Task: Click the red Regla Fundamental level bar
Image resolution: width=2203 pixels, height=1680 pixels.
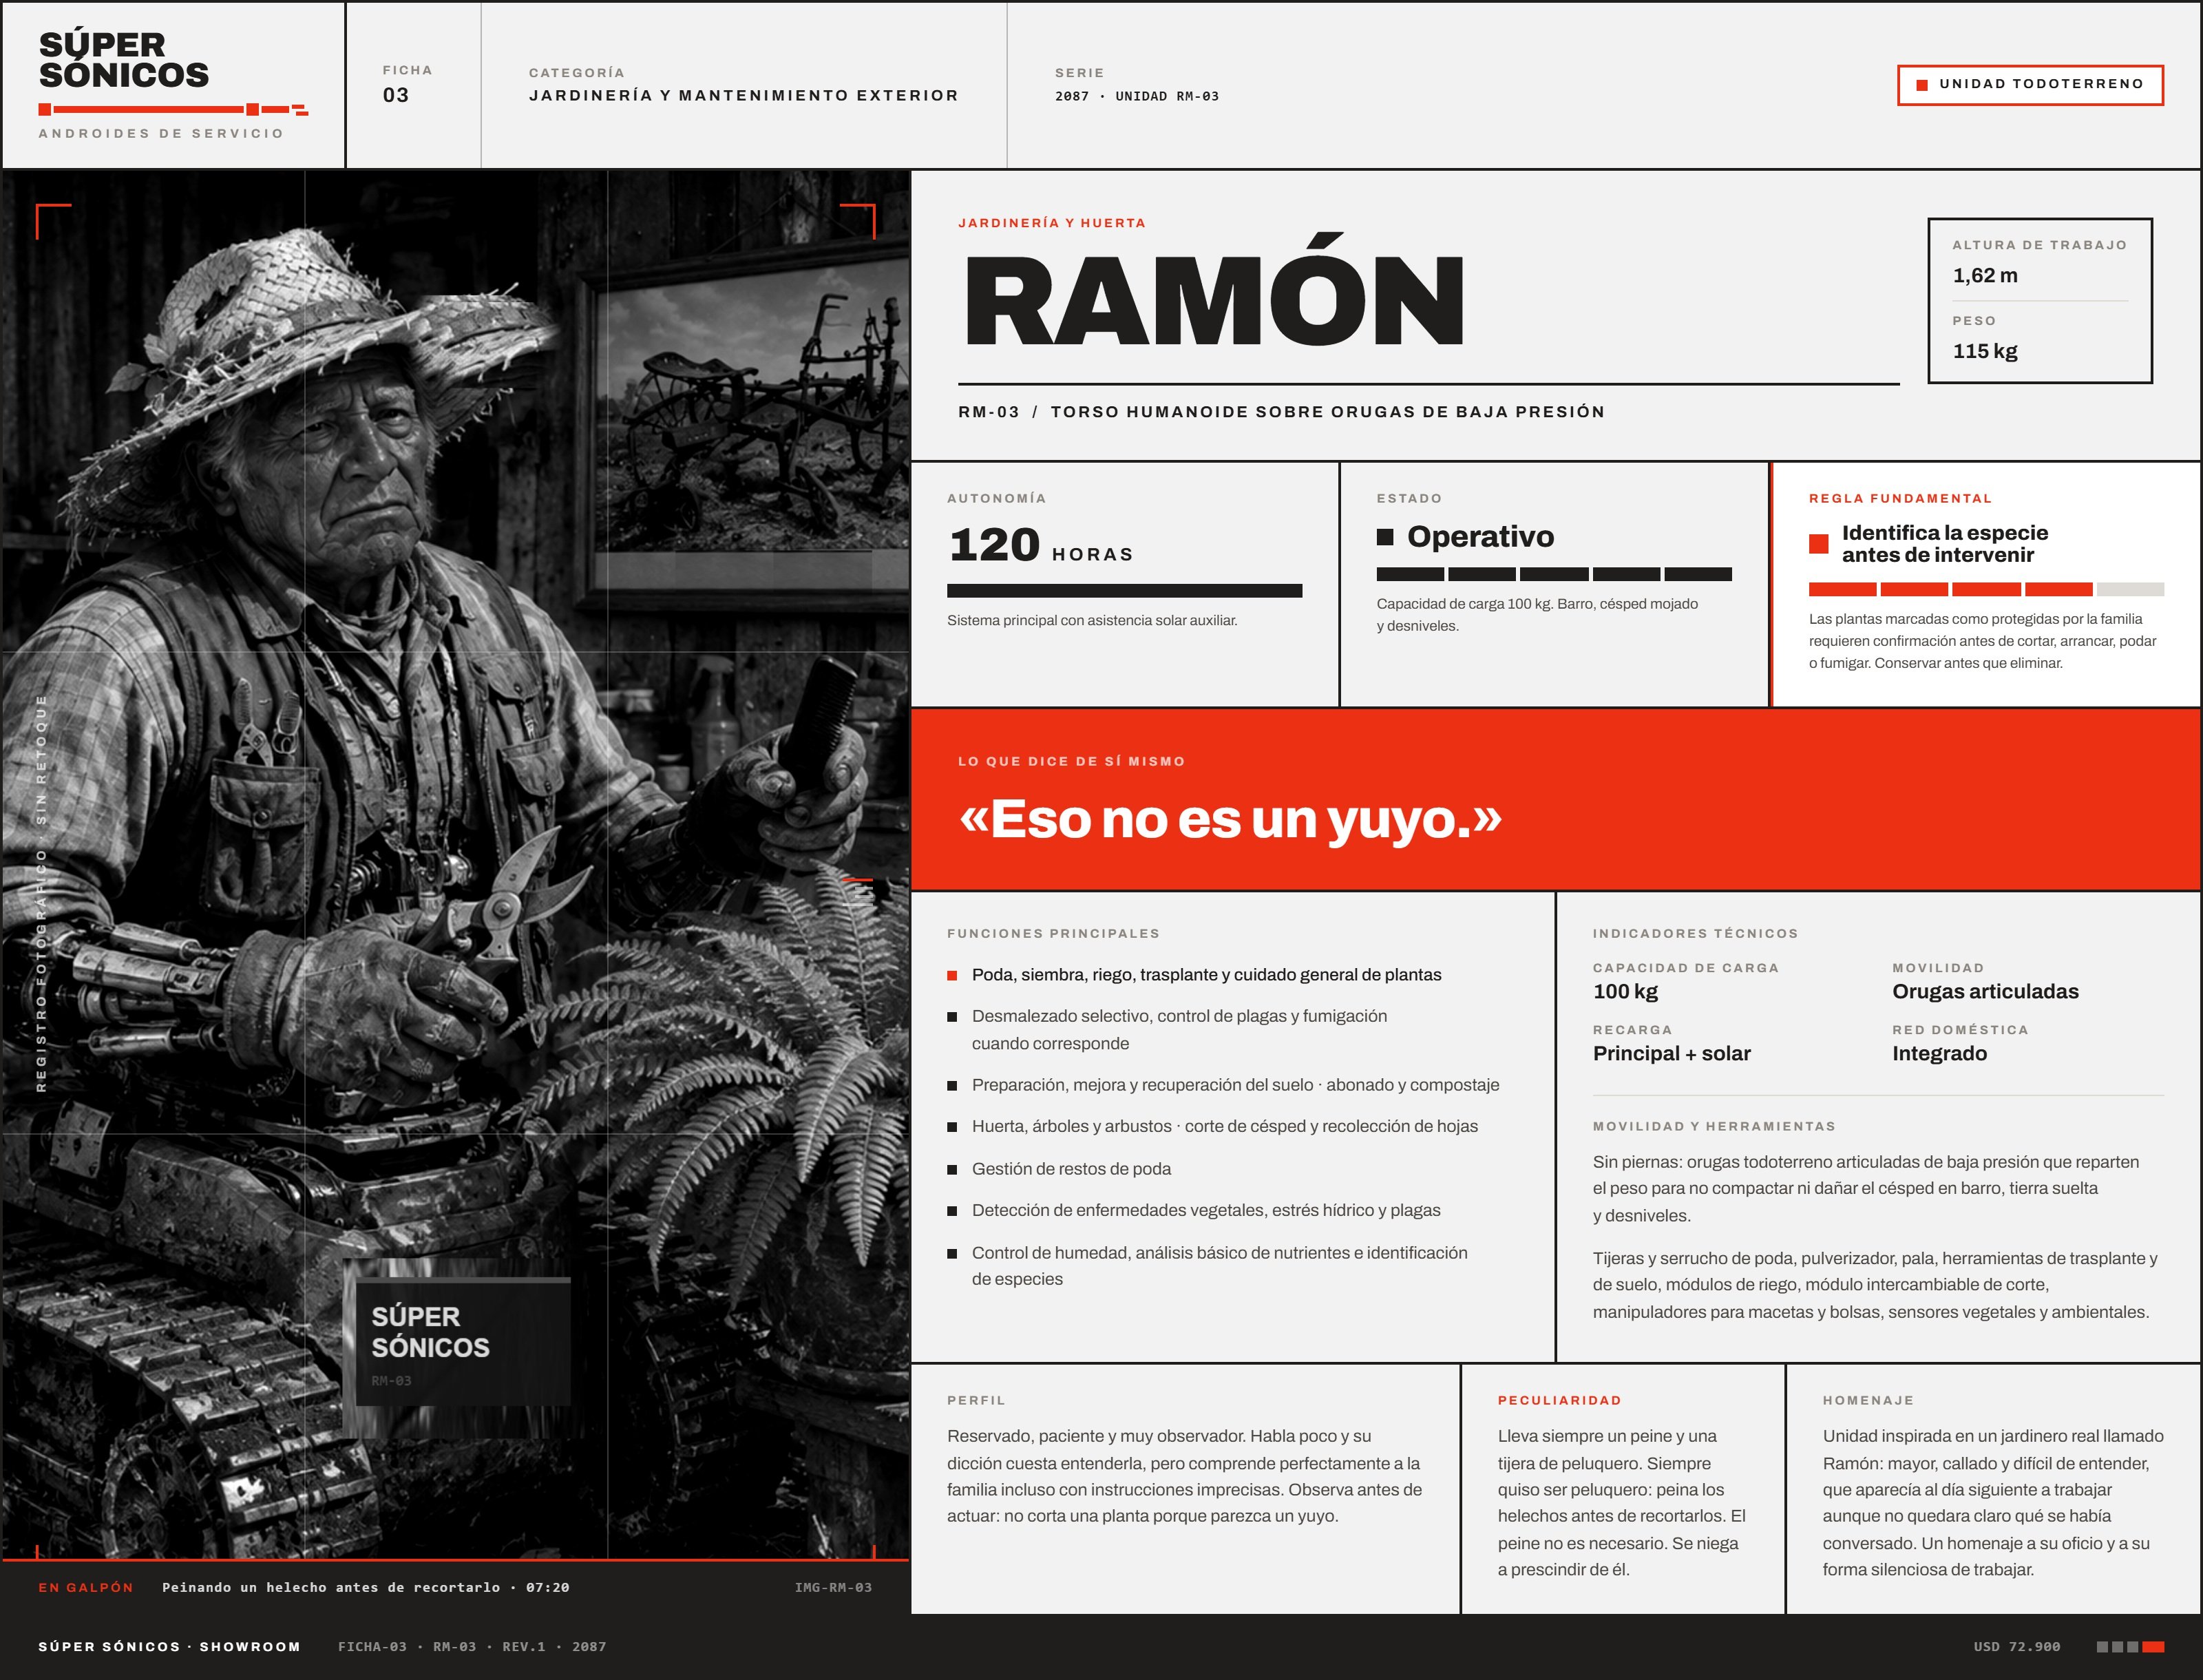Action: pyautogui.click(x=1985, y=590)
